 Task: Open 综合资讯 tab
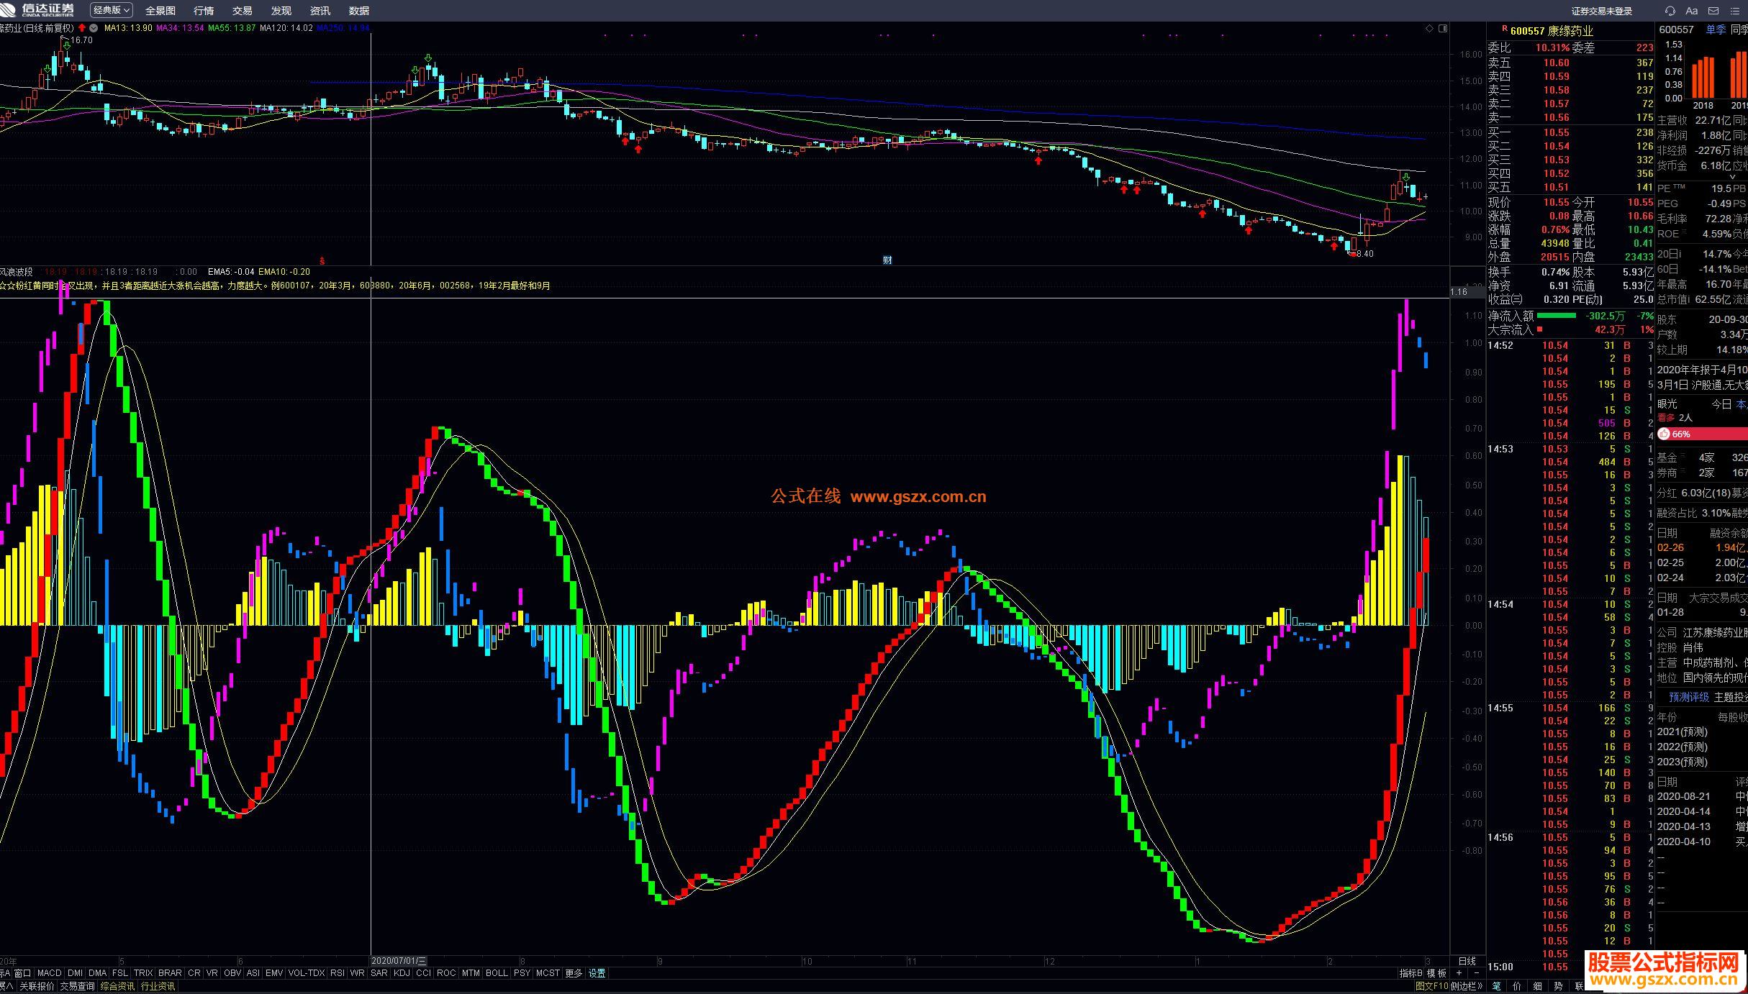tap(117, 986)
